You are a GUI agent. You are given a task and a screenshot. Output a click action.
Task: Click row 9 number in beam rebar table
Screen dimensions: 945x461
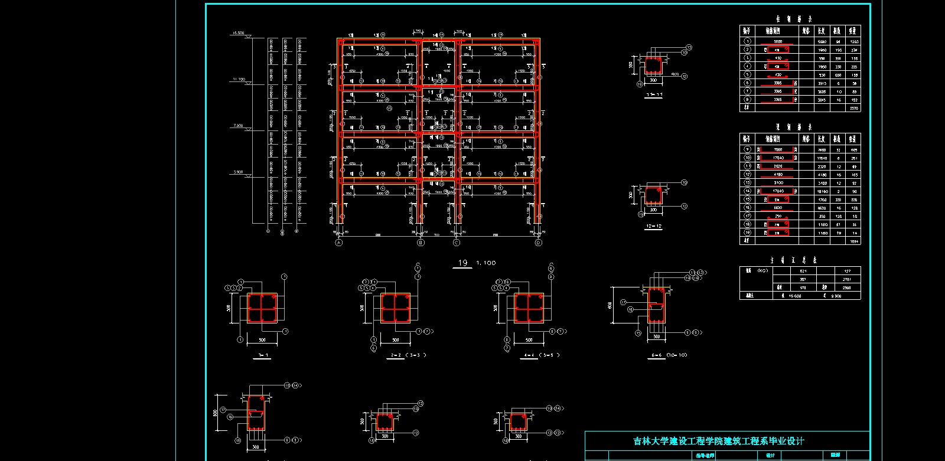[747, 150]
